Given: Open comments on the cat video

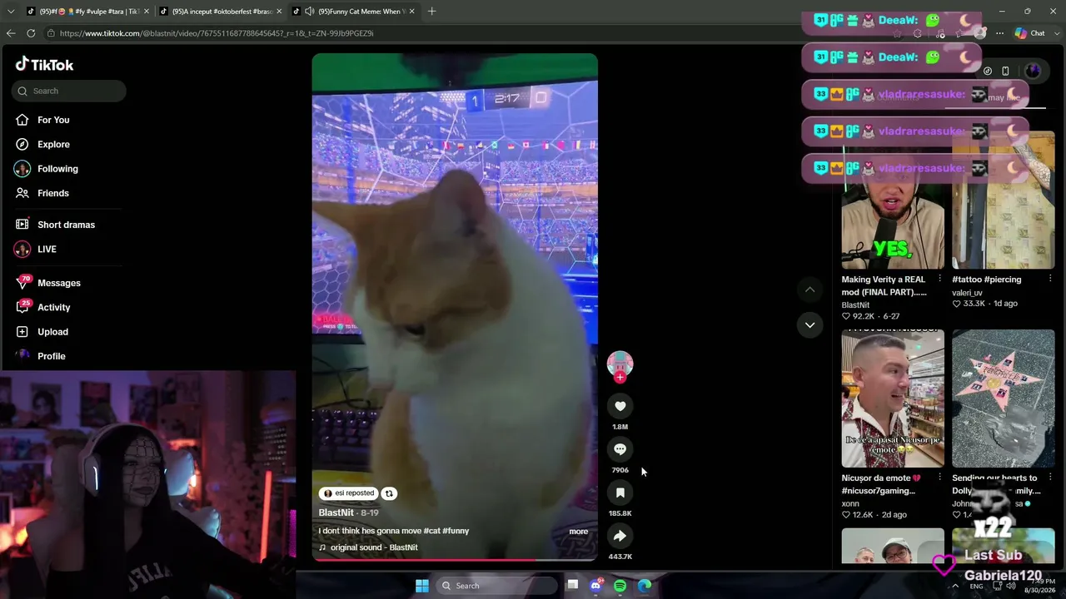Looking at the screenshot, I should pos(620,449).
